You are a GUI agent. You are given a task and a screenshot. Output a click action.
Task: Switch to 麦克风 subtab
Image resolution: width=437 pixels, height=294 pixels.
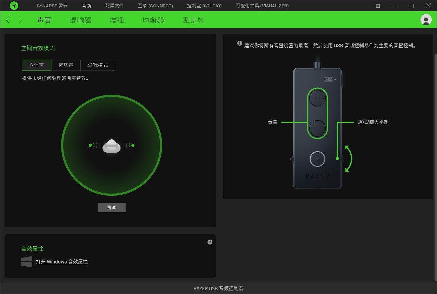193,20
